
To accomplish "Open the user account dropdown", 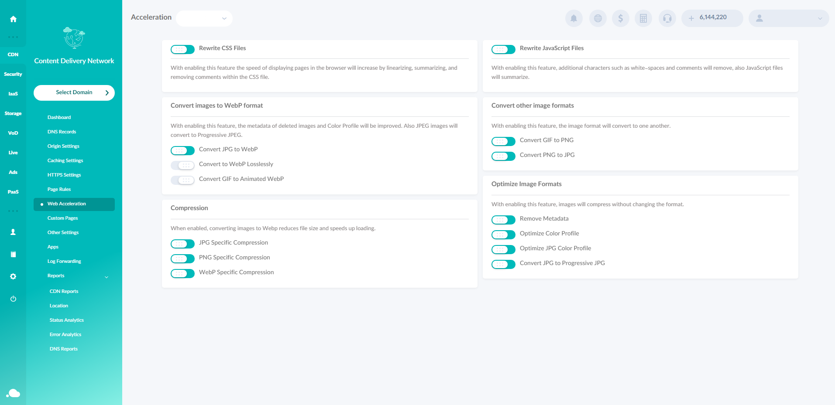I will pos(788,18).
